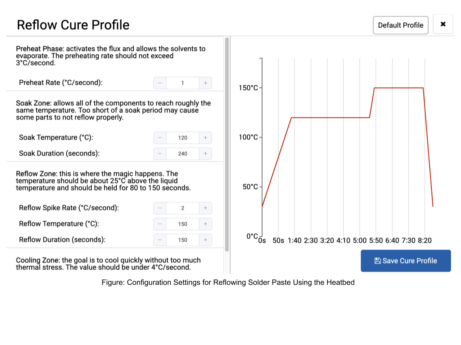
Task: Click the Reflow Temperature input field
Action: (x=182, y=224)
